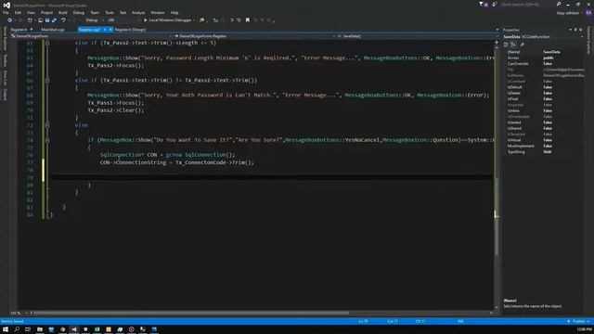Click the Ln line indicator in status bar
The image size is (594, 334).
tap(363, 321)
